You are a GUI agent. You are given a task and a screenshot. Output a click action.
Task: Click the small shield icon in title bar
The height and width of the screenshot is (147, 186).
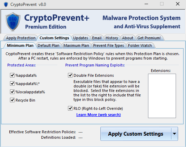tap(6, 4)
